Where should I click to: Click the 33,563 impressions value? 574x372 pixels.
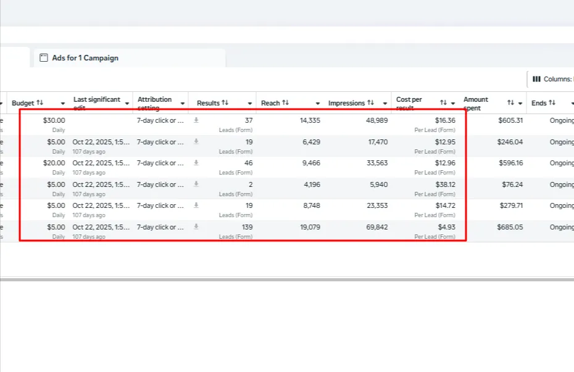pos(377,163)
